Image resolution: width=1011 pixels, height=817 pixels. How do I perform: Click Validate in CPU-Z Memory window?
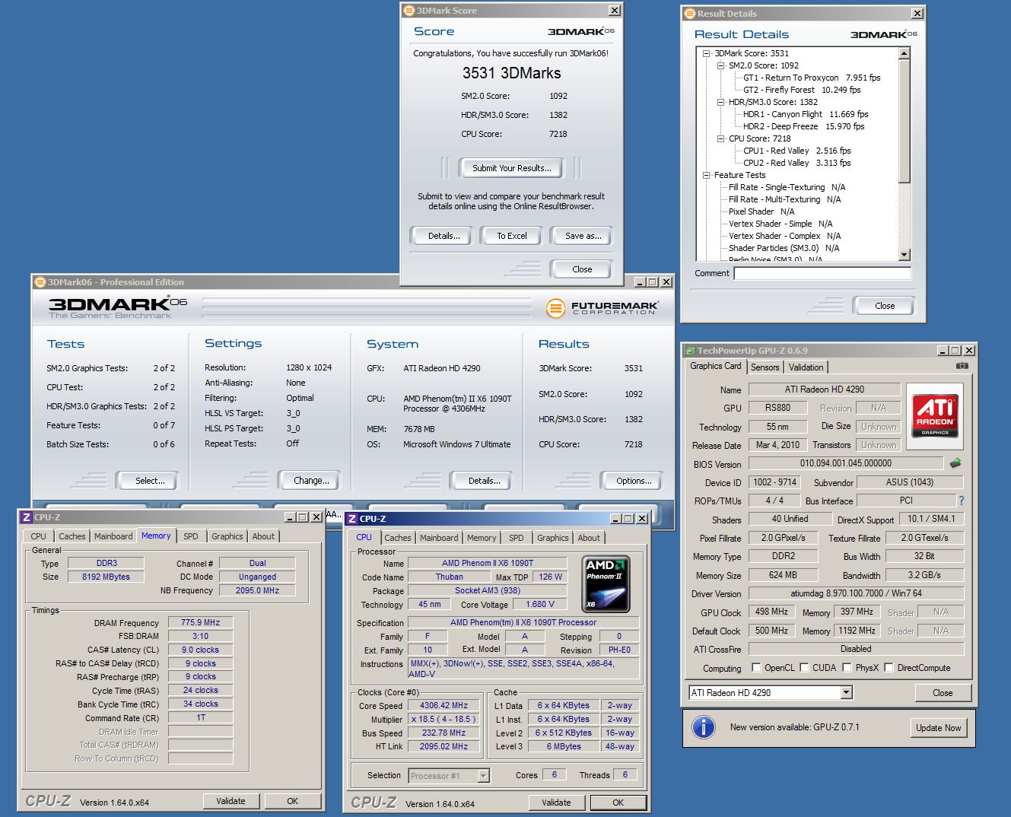(x=230, y=801)
